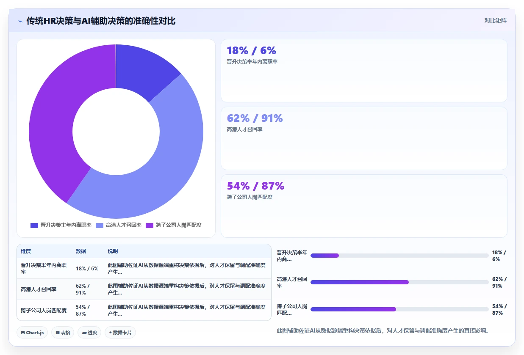Image resolution: width=524 pixels, height=355 pixels.
Task: Select table cell 54% / 87%
Action: click(88, 310)
